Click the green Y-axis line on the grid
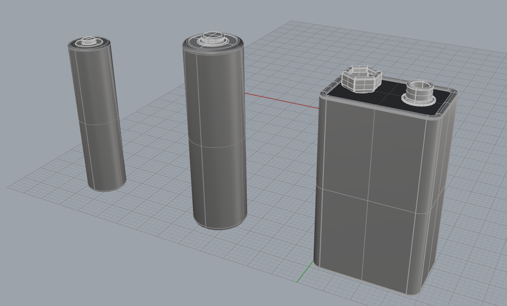This screenshot has width=507, height=306. click(x=305, y=272)
